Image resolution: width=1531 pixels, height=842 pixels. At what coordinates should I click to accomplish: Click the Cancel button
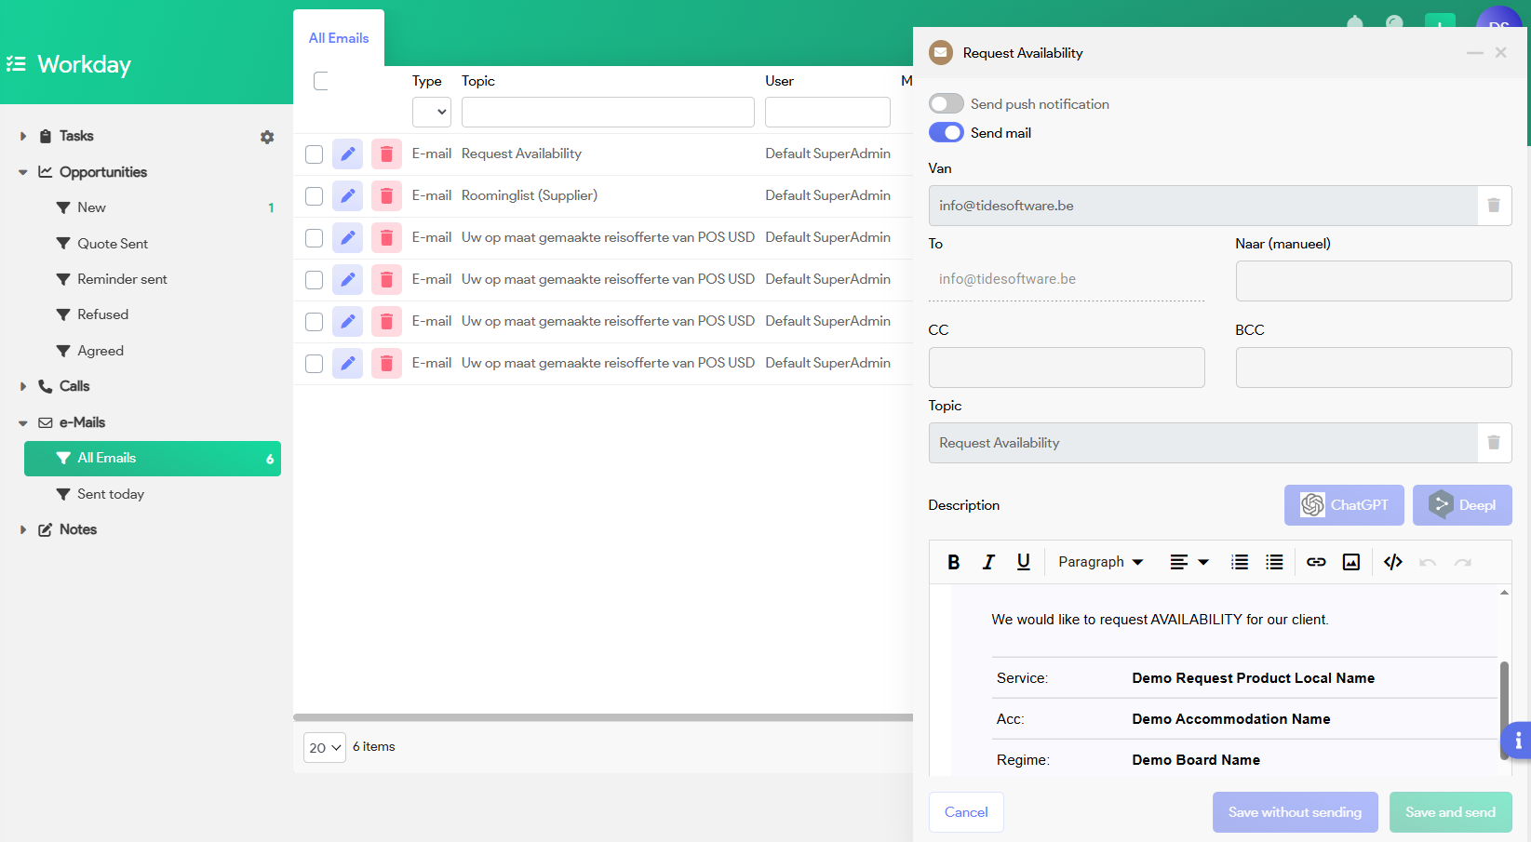(x=966, y=812)
